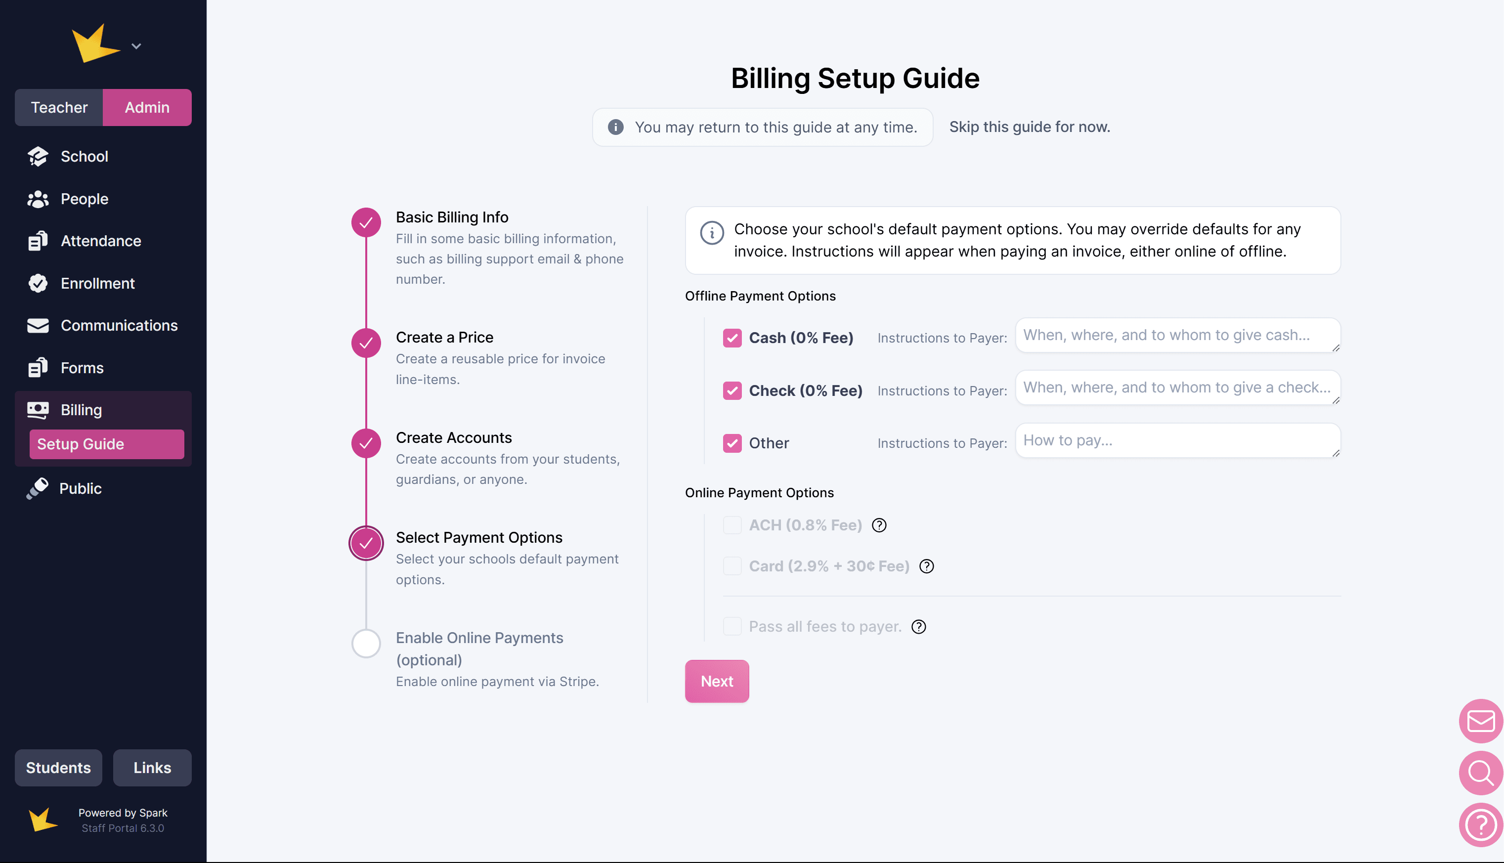Click help icon next to ACH fee
Screen dimensions: 1504x863
pos(879,525)
